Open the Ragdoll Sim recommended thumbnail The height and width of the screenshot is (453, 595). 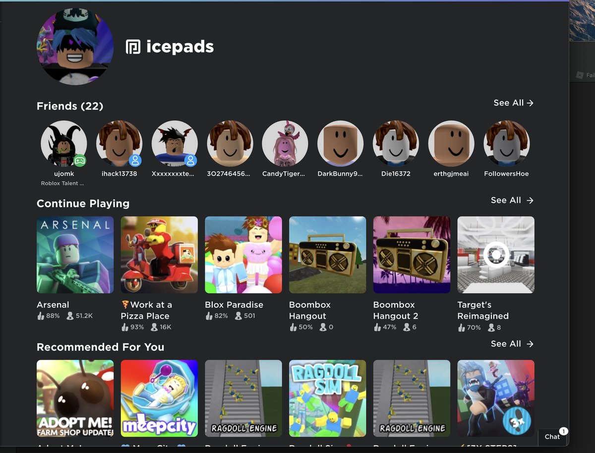pyautogui.click(x=328, y=398)
